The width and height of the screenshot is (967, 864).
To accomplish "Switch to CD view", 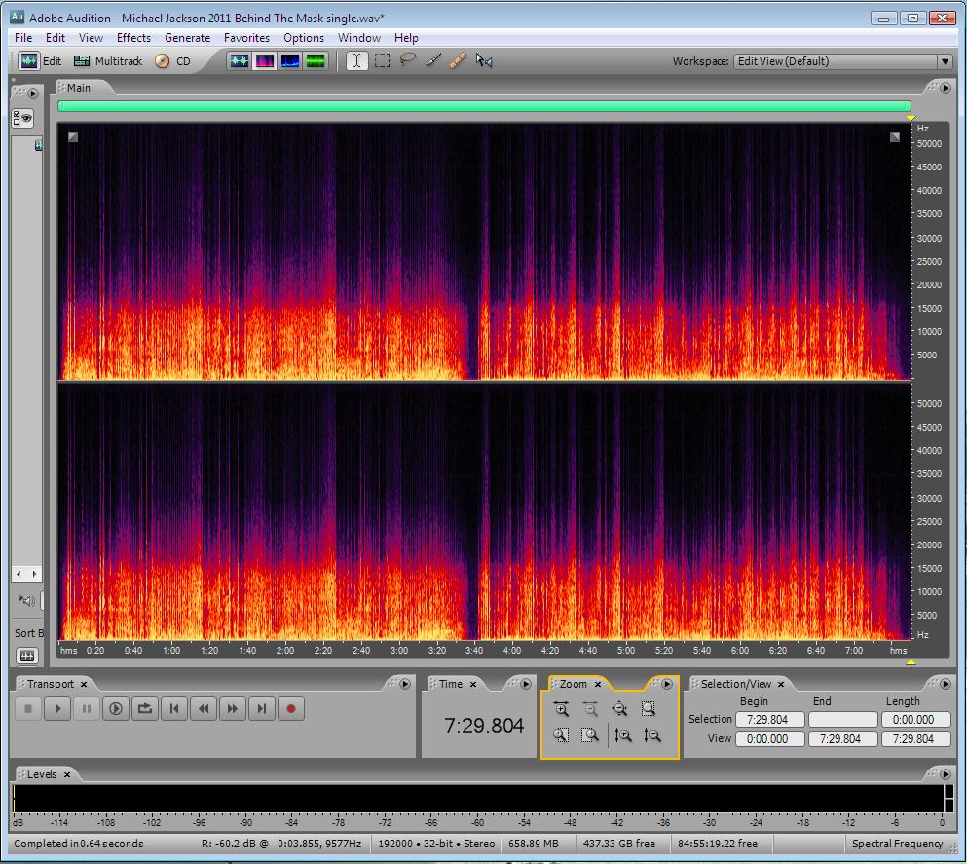I will pyautogui.click(x=172, y=61).
